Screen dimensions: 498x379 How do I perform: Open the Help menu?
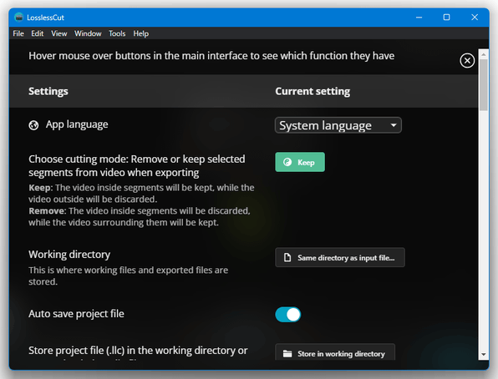141,33
